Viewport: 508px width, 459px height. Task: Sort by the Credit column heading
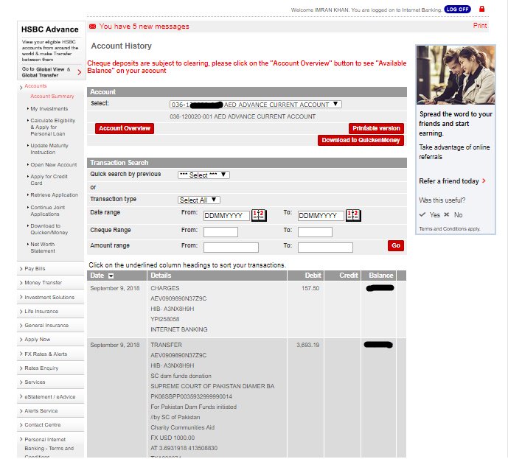tap(348, 276)
